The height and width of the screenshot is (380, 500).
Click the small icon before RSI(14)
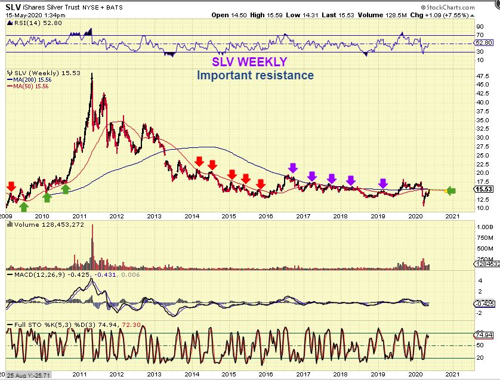tap(10, 23)
